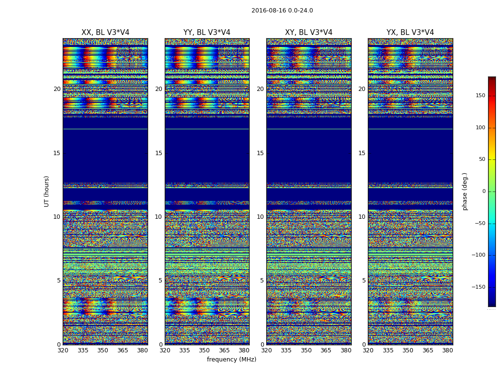Click the "380" frequency tick under XX panel
Screen dimensions: 503x383
pyautogui.click(x=142, y=350)
